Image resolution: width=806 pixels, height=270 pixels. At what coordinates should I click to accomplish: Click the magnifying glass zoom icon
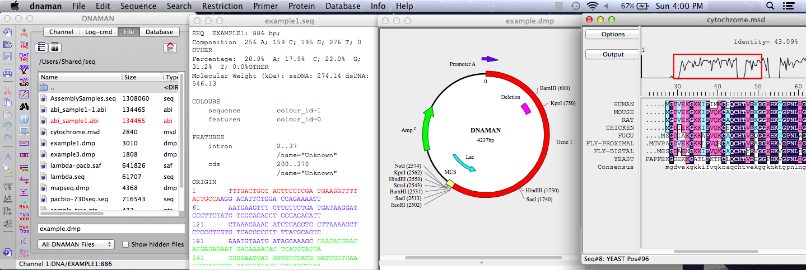pos(8,168)
